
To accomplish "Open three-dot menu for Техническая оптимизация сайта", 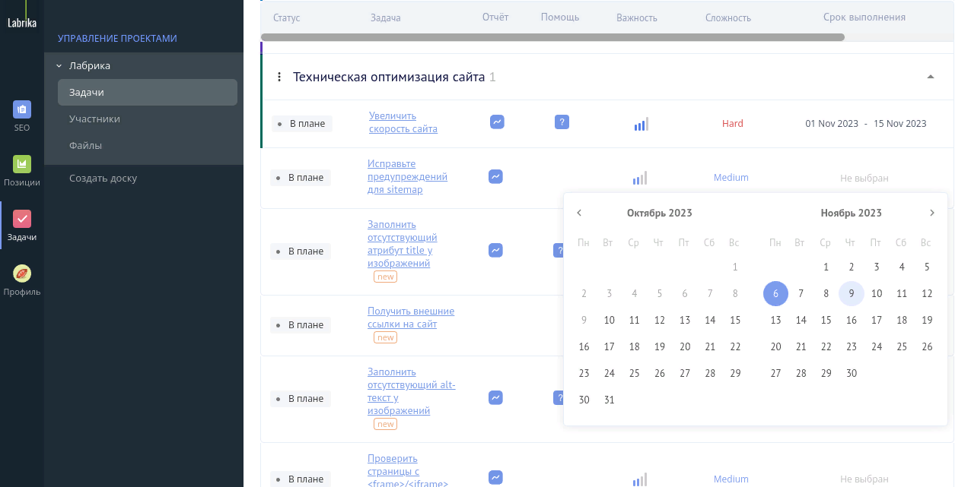I will click(279, 77).
